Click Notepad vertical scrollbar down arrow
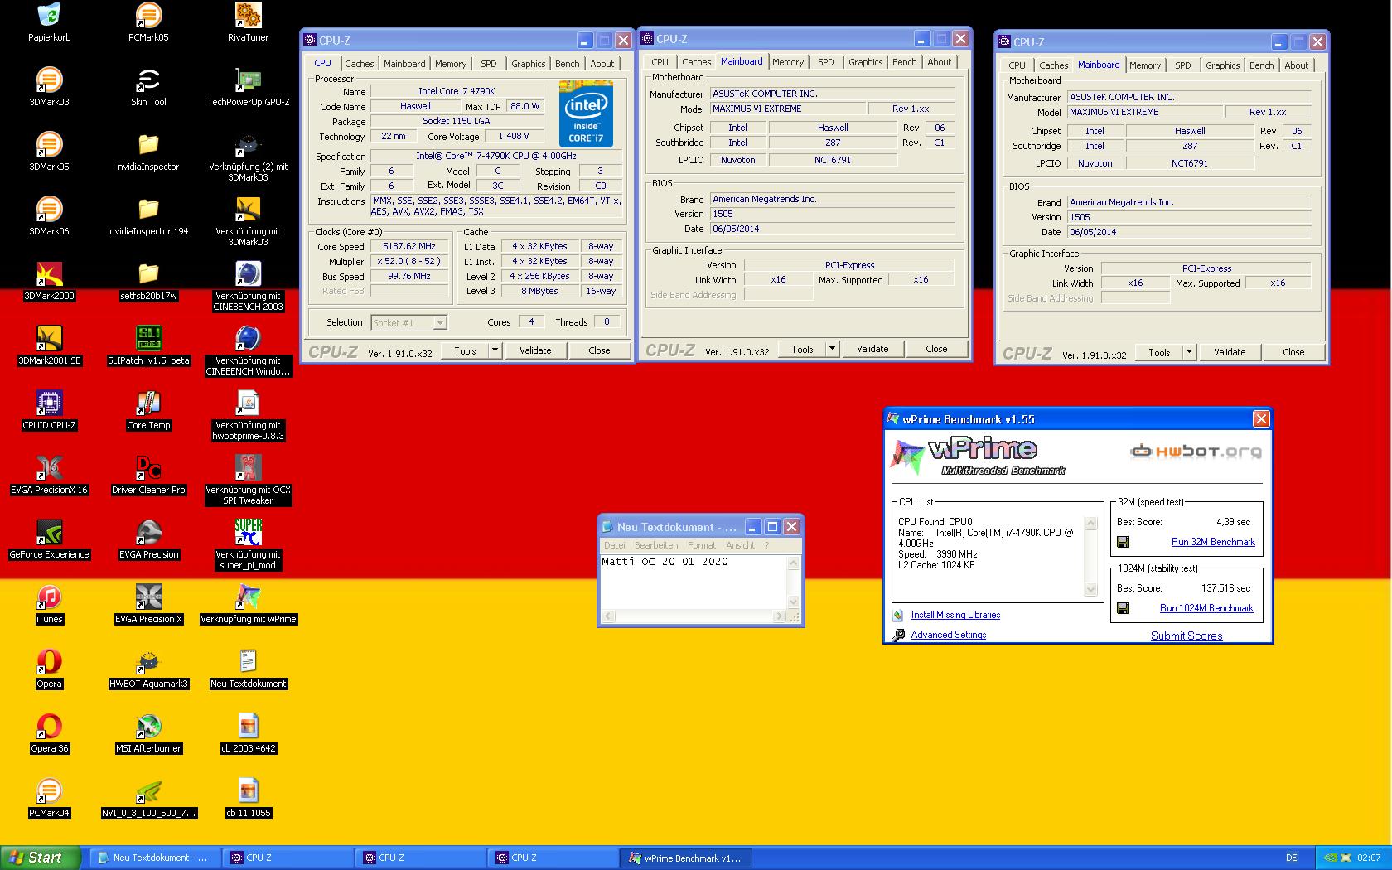The height and width of the screenshot is (870, 1392). (x=793, y=602)
